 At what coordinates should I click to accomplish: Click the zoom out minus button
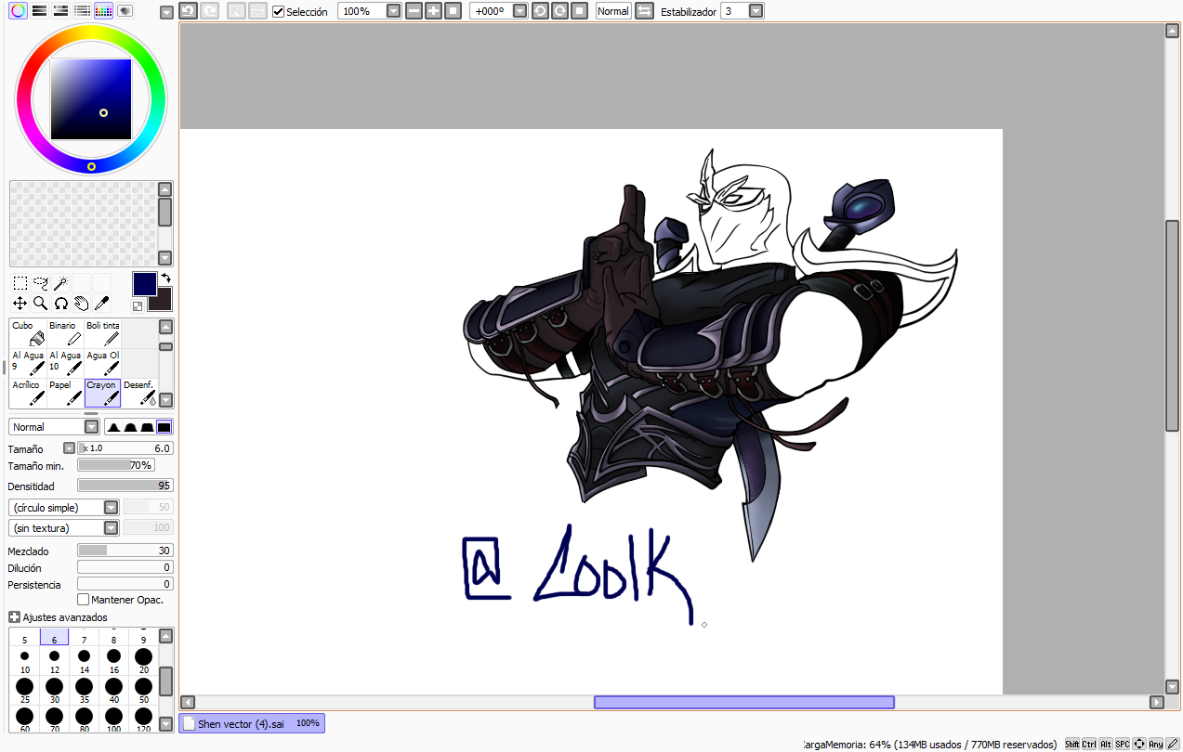414,11
